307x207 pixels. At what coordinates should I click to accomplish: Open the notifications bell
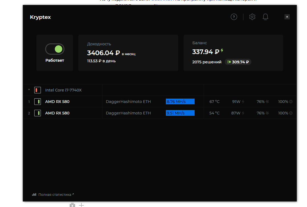point(265,17)
